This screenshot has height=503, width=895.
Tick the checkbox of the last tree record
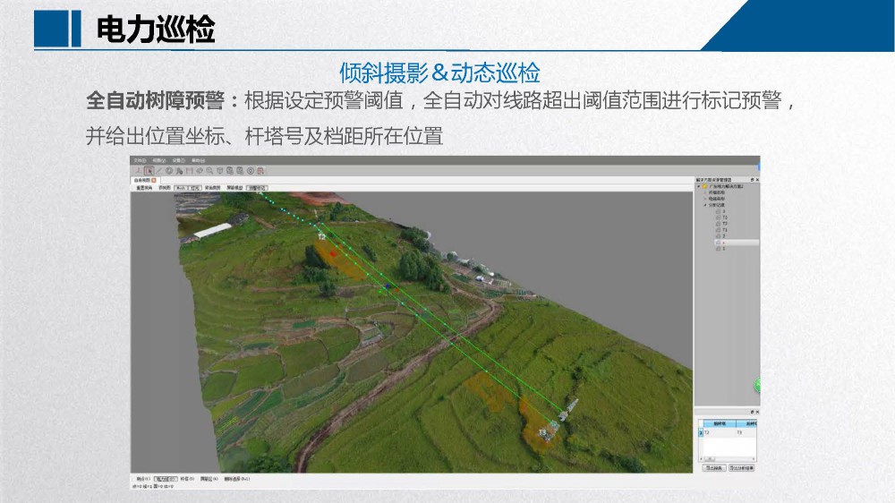pos(718,249)
